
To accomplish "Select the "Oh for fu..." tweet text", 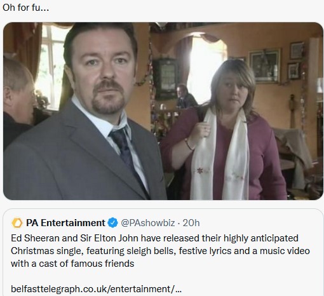I will click(26, 8).
